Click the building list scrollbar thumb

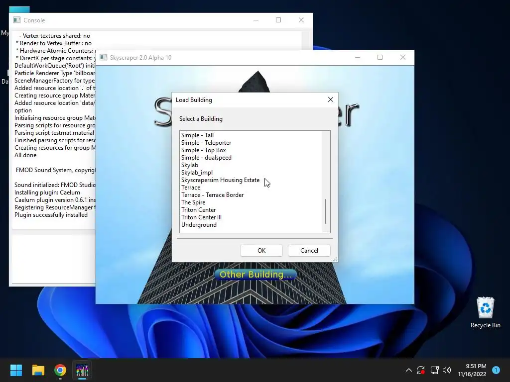[326, 211]
